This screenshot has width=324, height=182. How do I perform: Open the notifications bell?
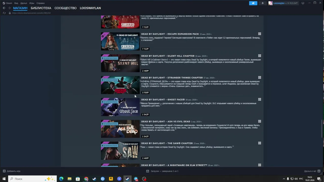tap(262, 3)
